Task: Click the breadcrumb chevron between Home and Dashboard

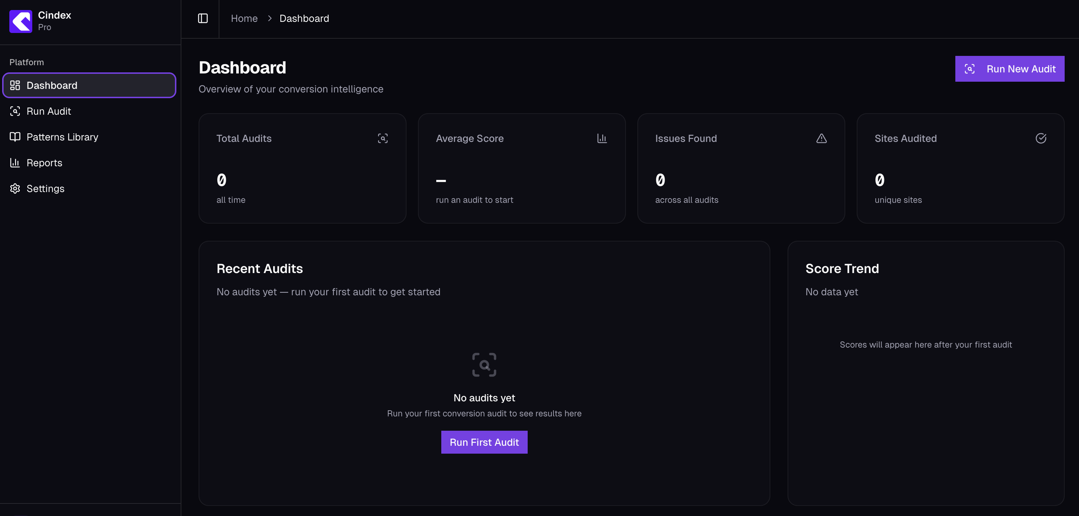Action: tap(270, 18)
